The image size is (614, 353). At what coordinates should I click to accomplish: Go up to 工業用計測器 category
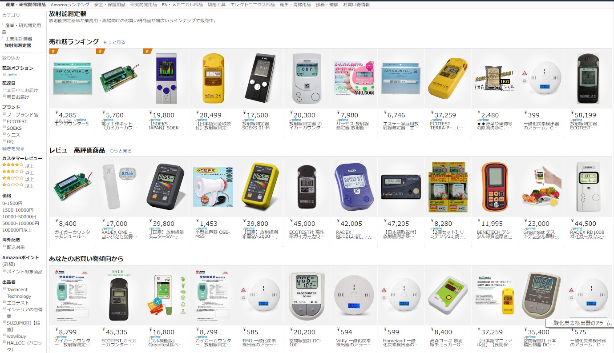pos(19,39)
